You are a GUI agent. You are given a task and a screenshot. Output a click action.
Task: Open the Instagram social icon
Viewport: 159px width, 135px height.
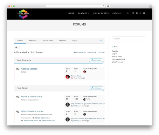(140, 13)
